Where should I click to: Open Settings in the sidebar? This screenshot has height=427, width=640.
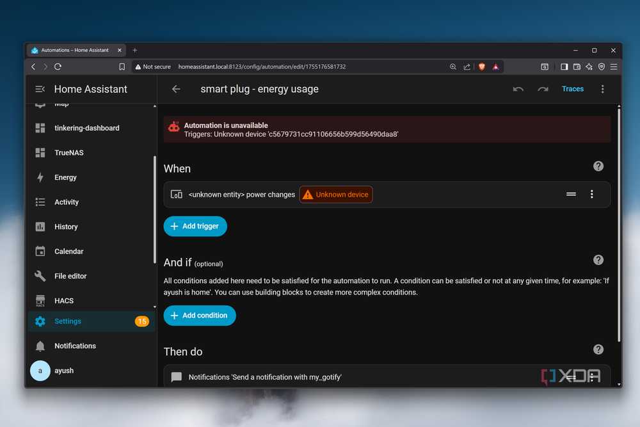[x=91, y=321]
